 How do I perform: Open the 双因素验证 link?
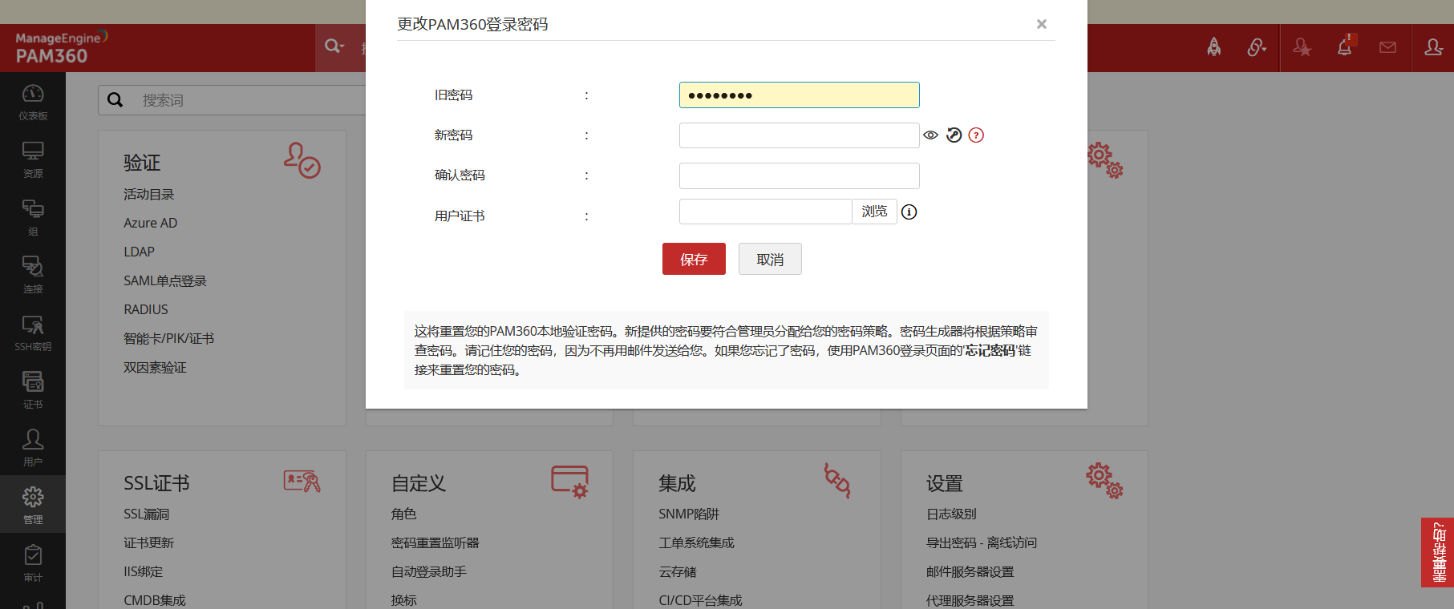(x=155, y=367)
